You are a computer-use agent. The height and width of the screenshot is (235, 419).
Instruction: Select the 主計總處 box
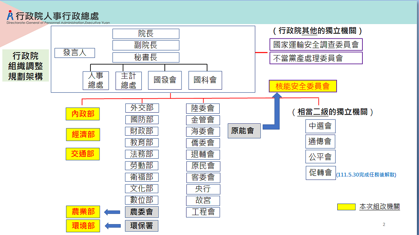(128, 81)
